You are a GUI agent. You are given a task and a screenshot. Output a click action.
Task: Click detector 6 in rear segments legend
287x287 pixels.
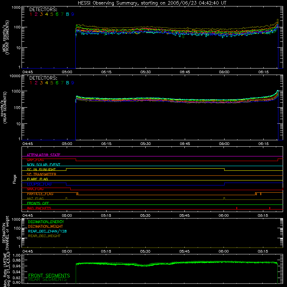tap(57, 83)
